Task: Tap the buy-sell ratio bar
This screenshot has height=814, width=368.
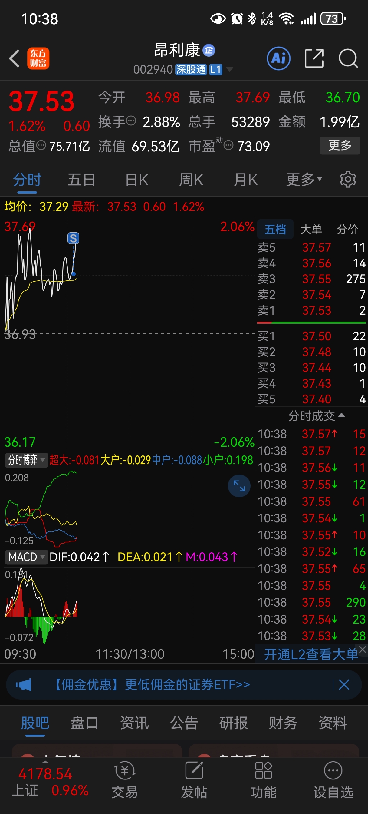Action: coord(311,323)
